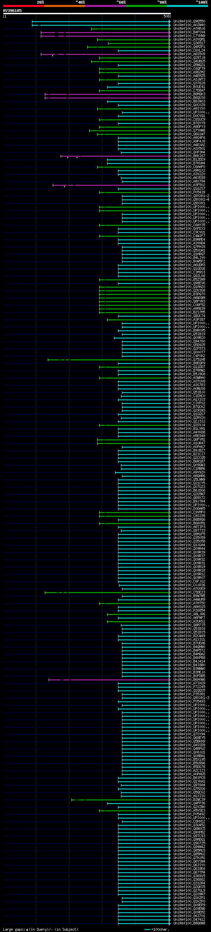The height and width of the screenshot is (932, 211).
Task: Select label UniRef100_A9IYX0
Action: point(189,108)
